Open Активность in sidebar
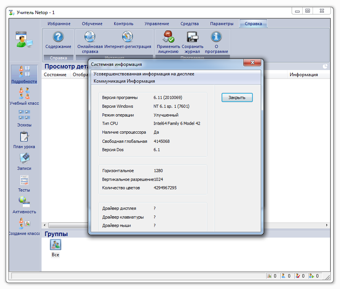 (x=24, y=205)
